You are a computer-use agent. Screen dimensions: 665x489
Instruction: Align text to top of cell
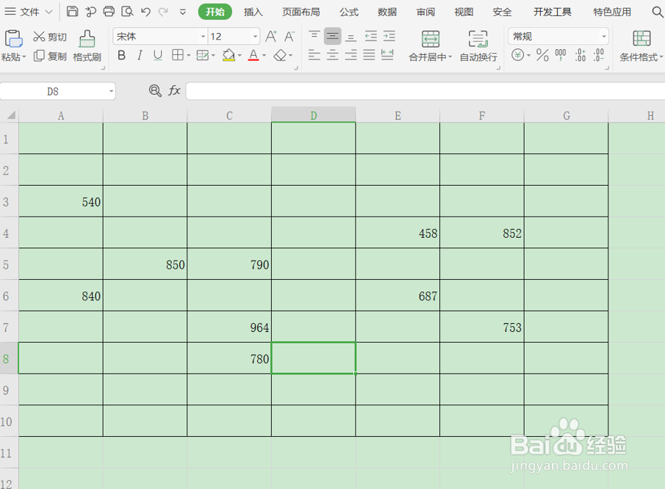click(x=314, y=35)
